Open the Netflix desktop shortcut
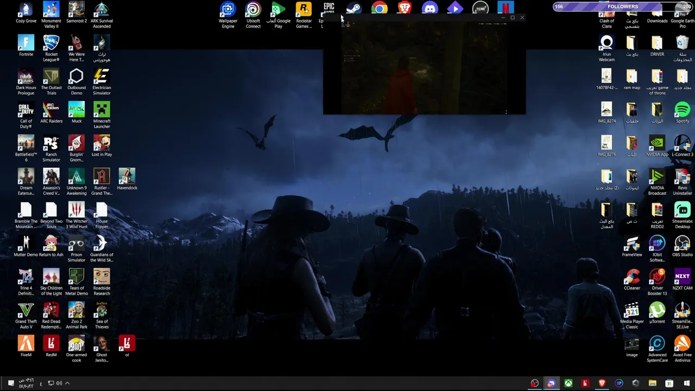Screen dimensions: 695x391 click(x=506, y=8)
